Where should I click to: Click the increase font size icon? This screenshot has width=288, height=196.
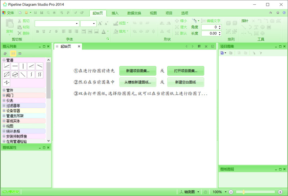point(100,23)
